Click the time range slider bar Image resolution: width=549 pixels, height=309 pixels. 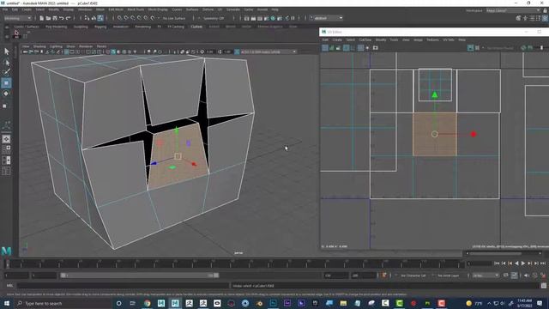[139, 276]
